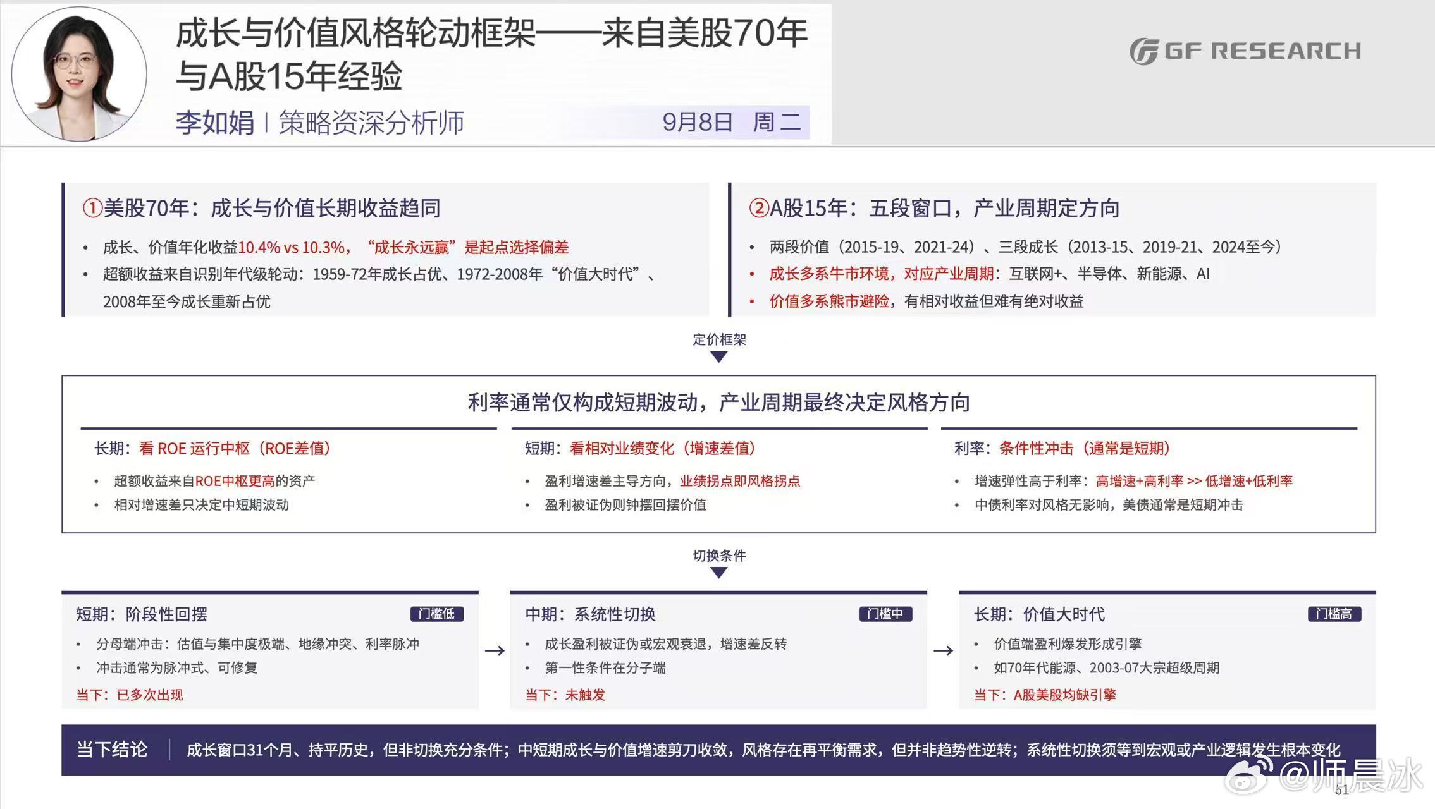The image size is (1435, 809).
Task: Click the bullet with 10.4% vs 10.3%
Action: point(336,247)
